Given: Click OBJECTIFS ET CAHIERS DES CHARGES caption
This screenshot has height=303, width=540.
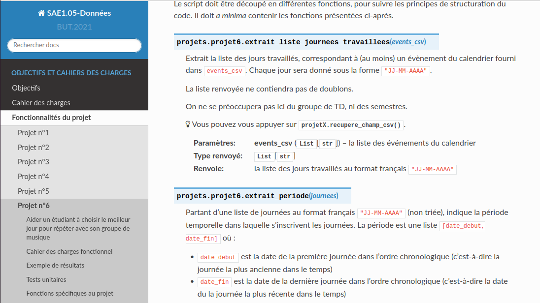Looking at the screenshot, I should coord(71,73).
